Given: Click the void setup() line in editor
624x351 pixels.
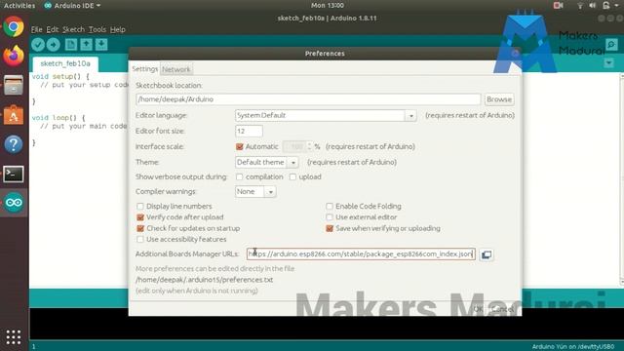Looking at the screenshot, I should (x=60, y=76).
